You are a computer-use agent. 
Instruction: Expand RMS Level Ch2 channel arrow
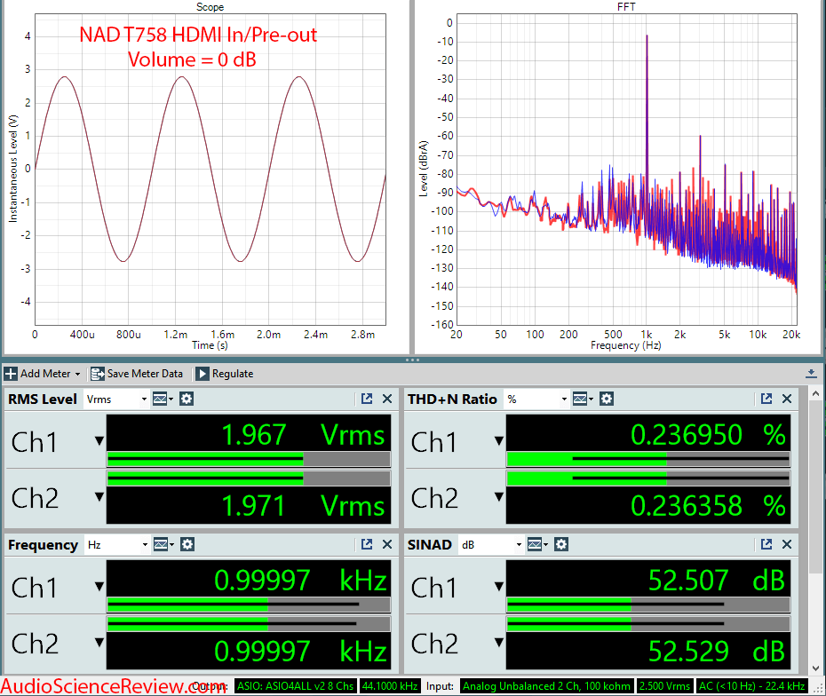pos(99,496)
